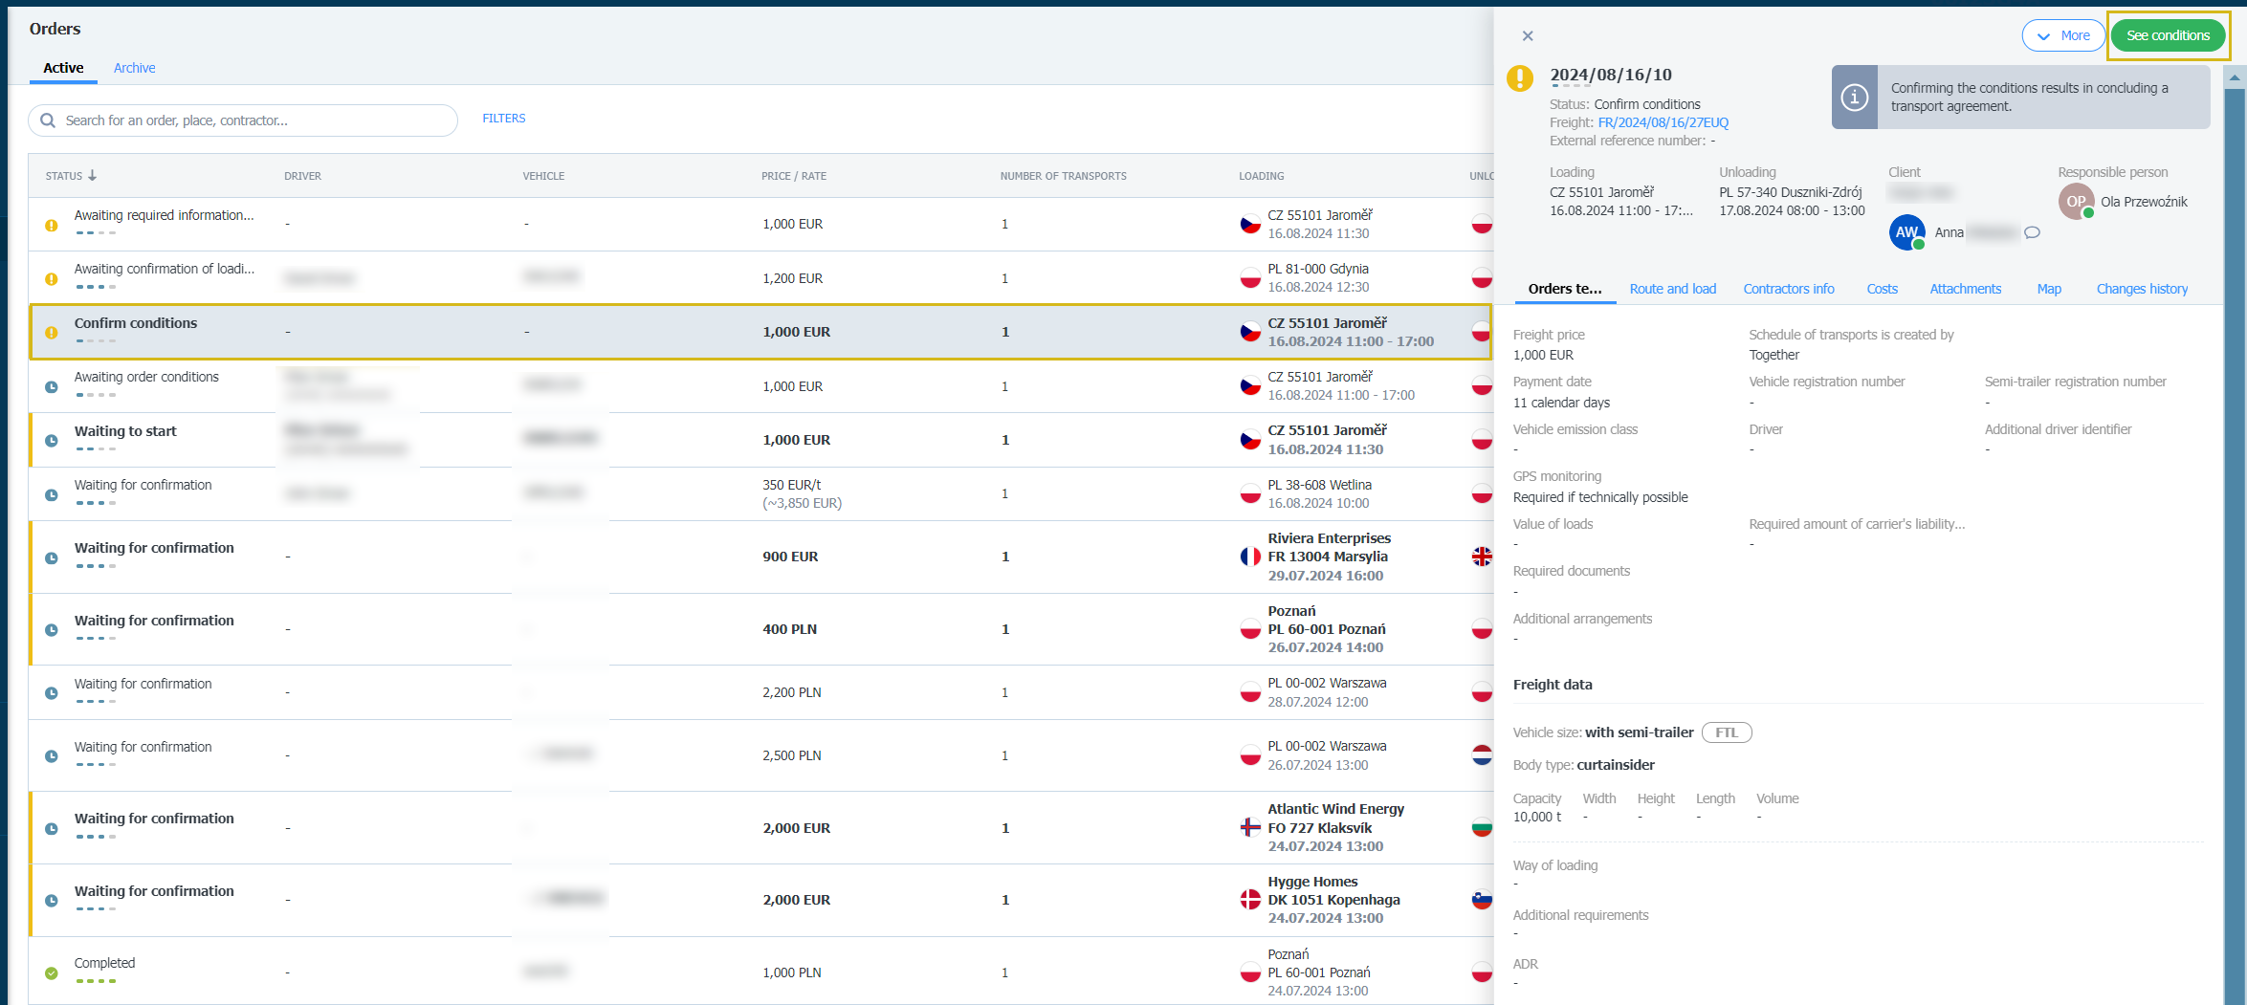
Task: Click the DRIVER column header
Action: tap(302, 176)
